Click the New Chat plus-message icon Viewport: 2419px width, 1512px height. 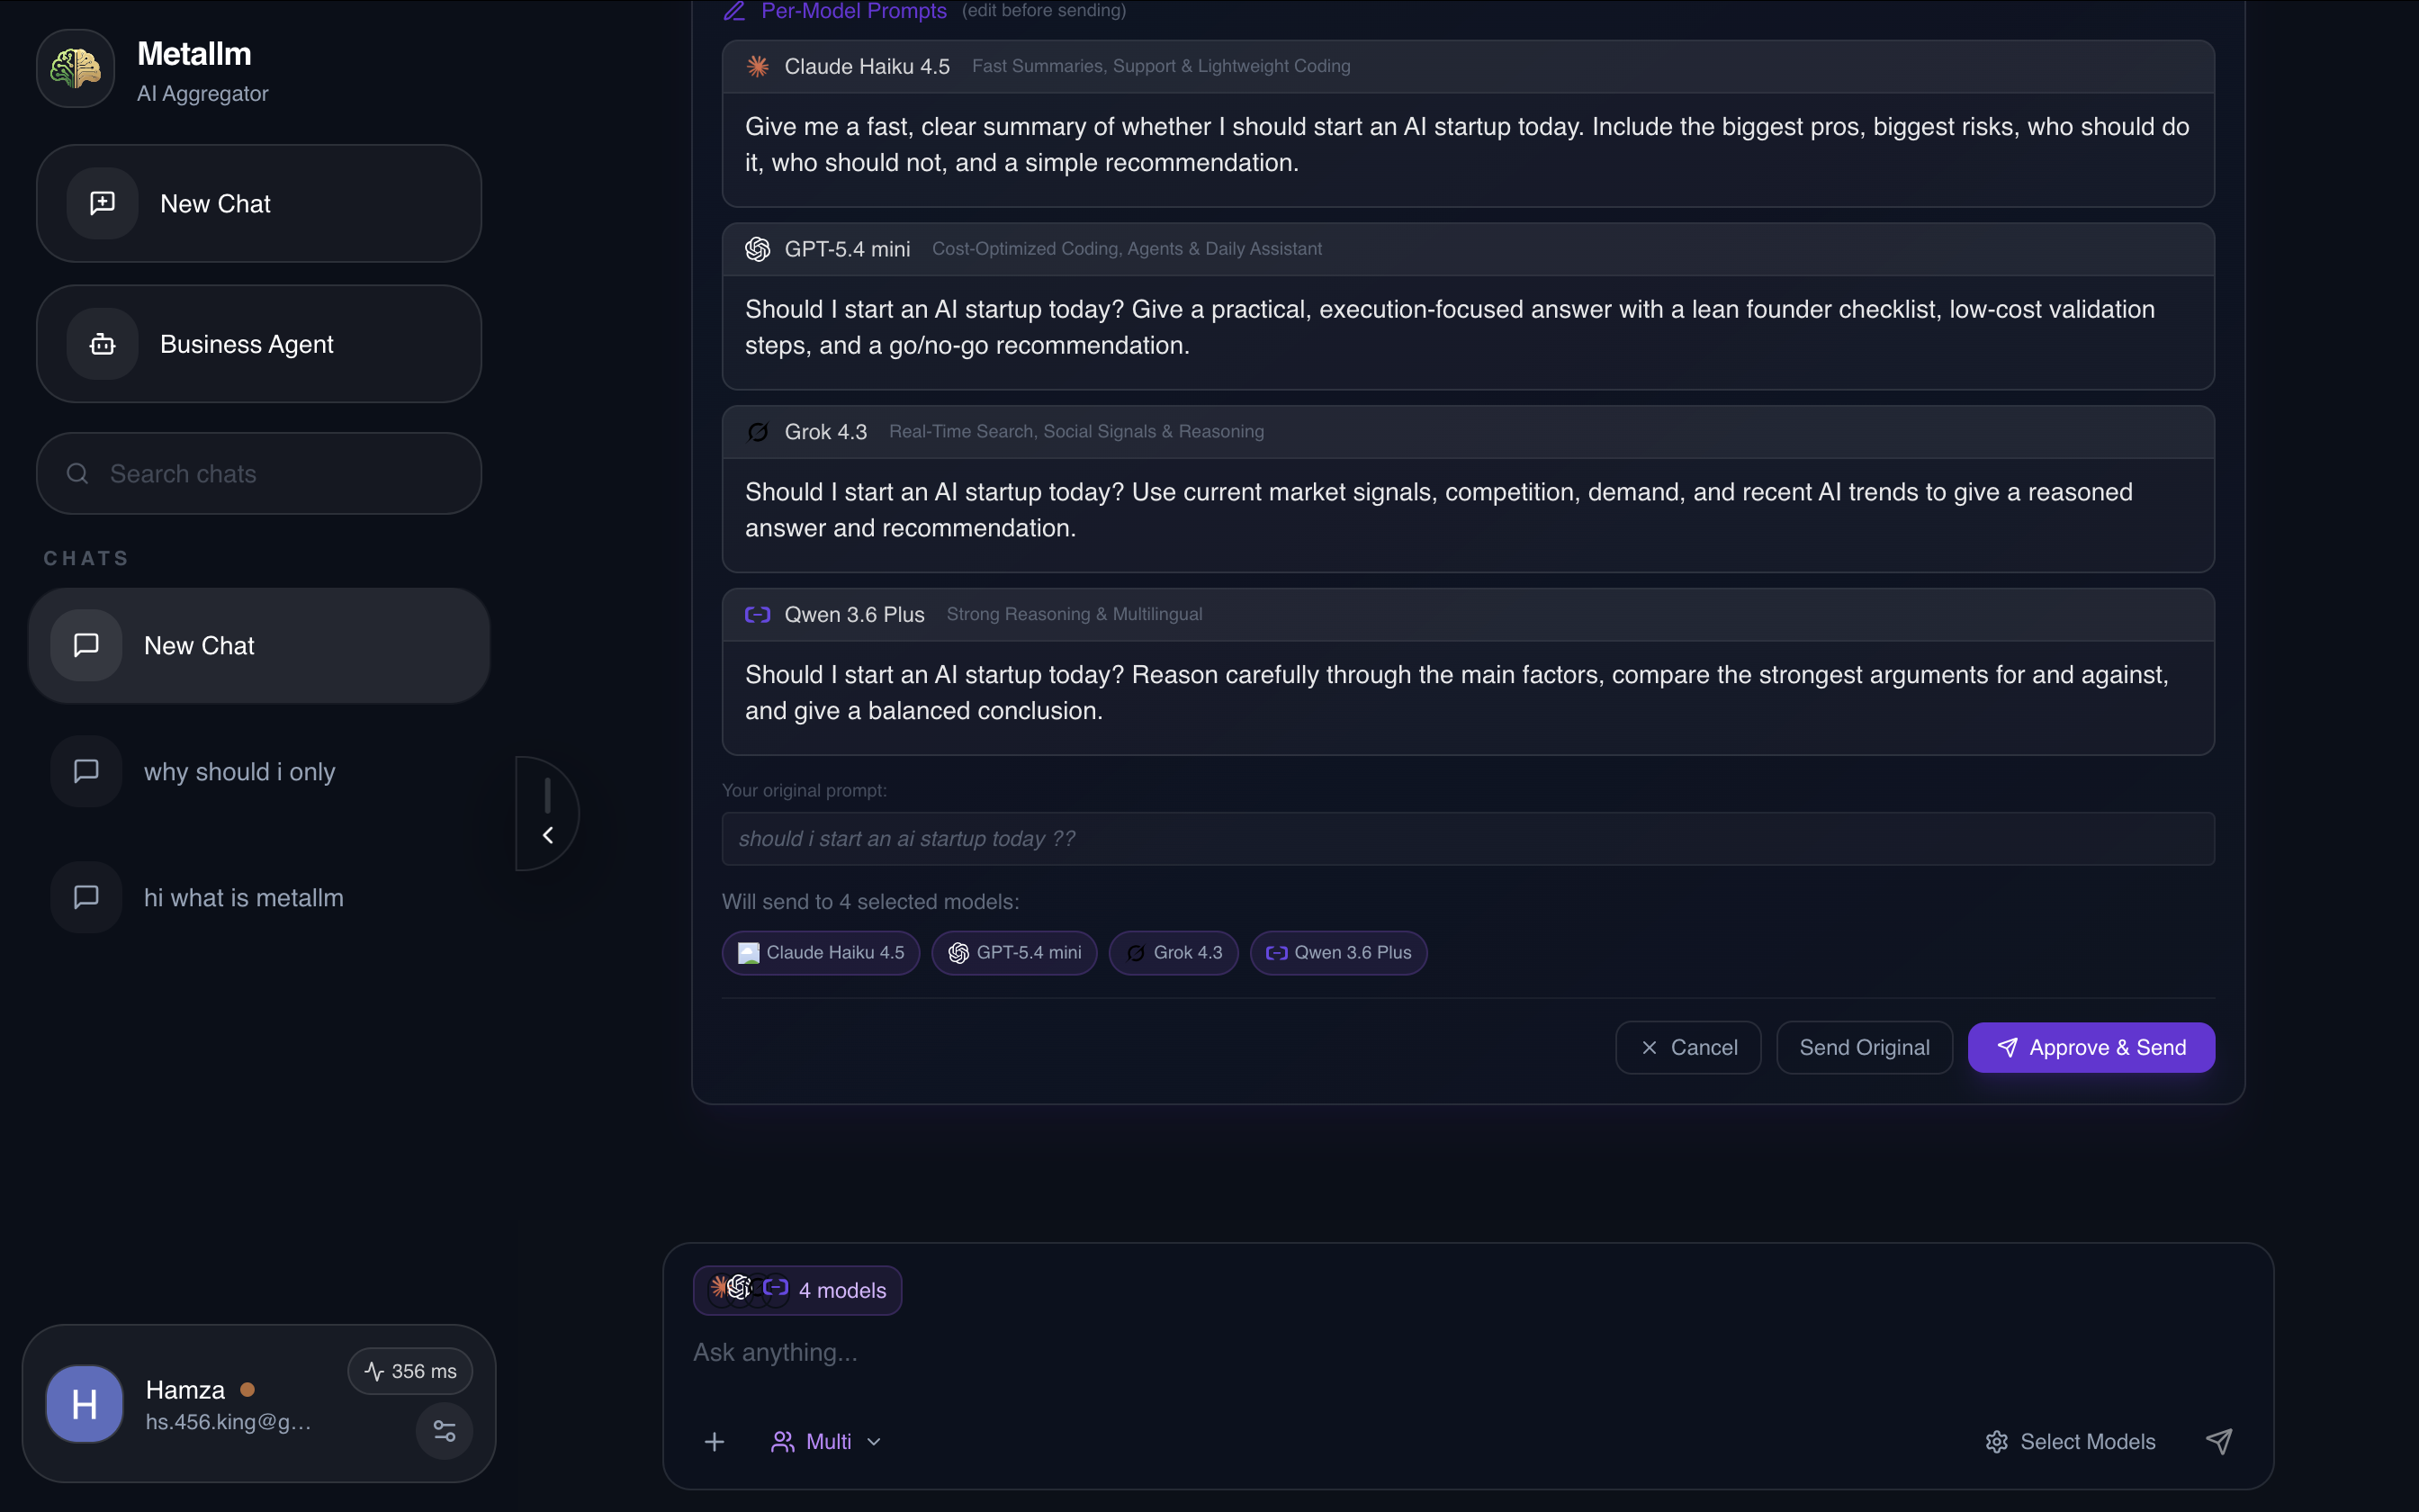(102, 204)
